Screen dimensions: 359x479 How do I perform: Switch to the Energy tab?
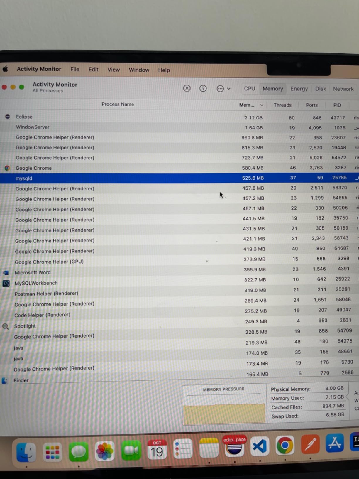[299, 89]
